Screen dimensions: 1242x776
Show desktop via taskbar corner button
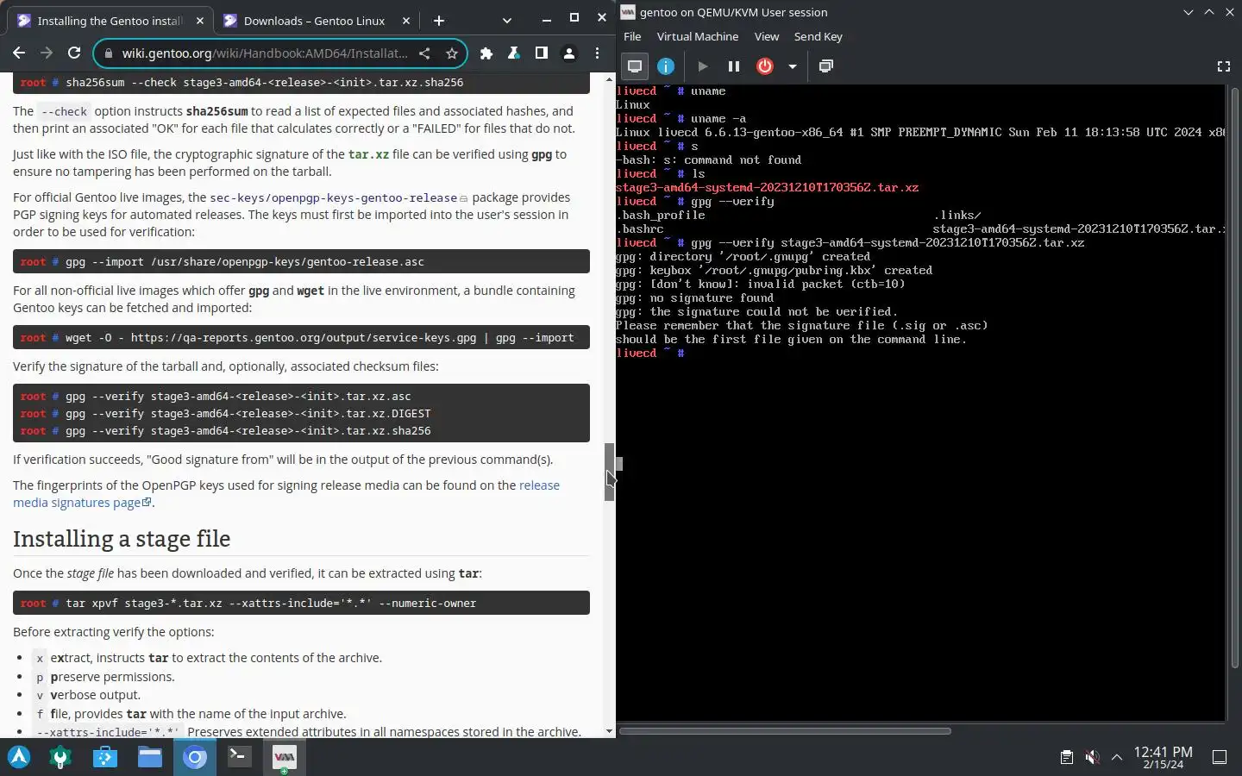point(1220,757)
